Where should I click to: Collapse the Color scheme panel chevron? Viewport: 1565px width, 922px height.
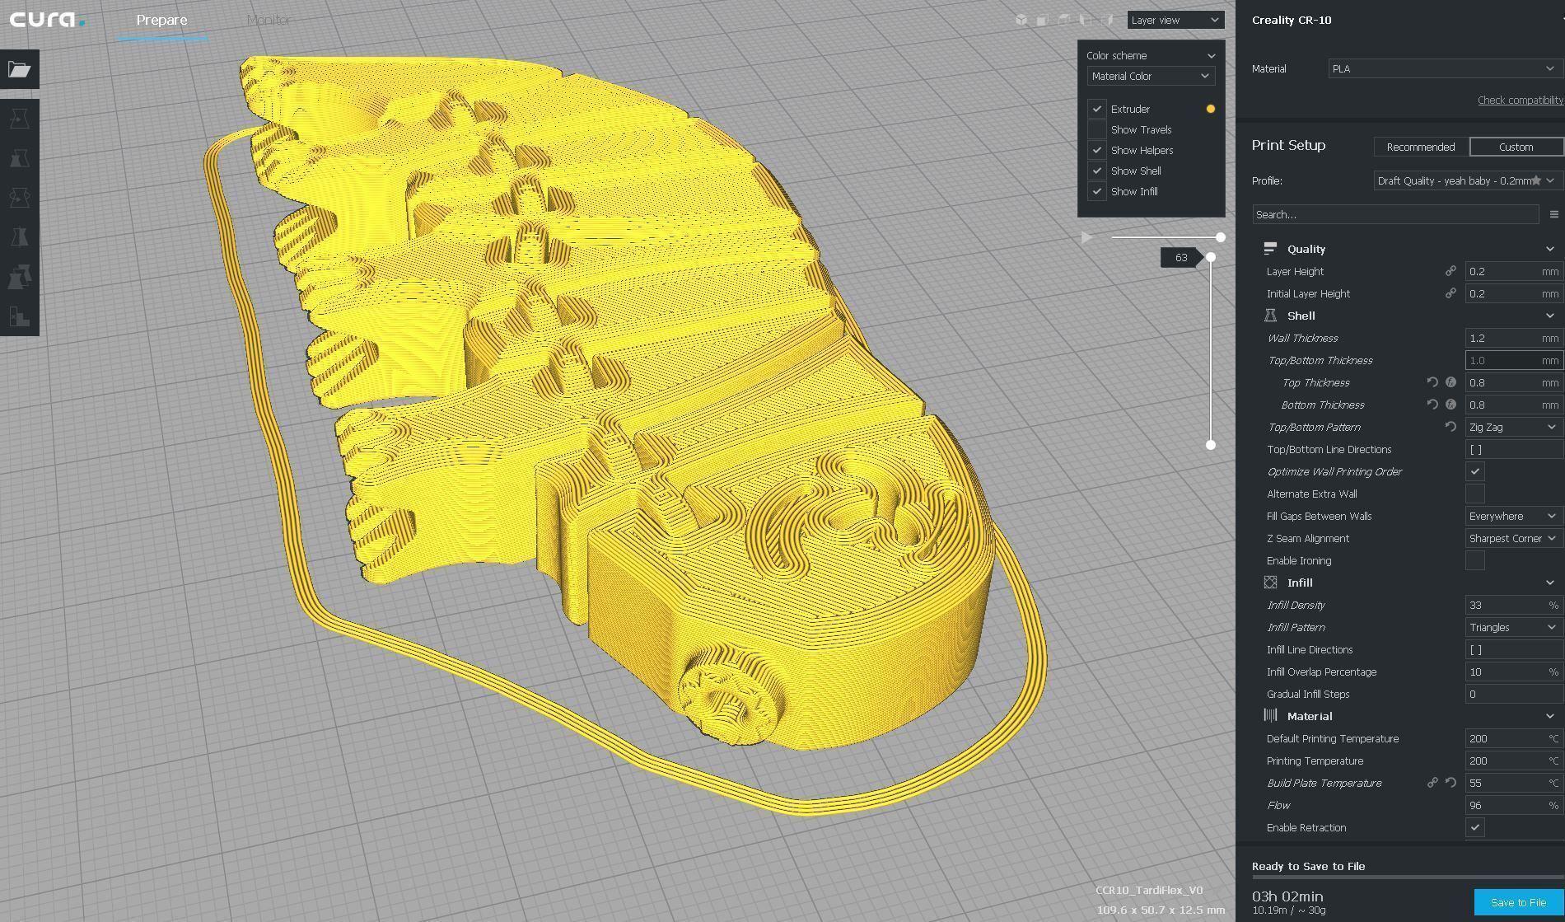point(1211,55)
